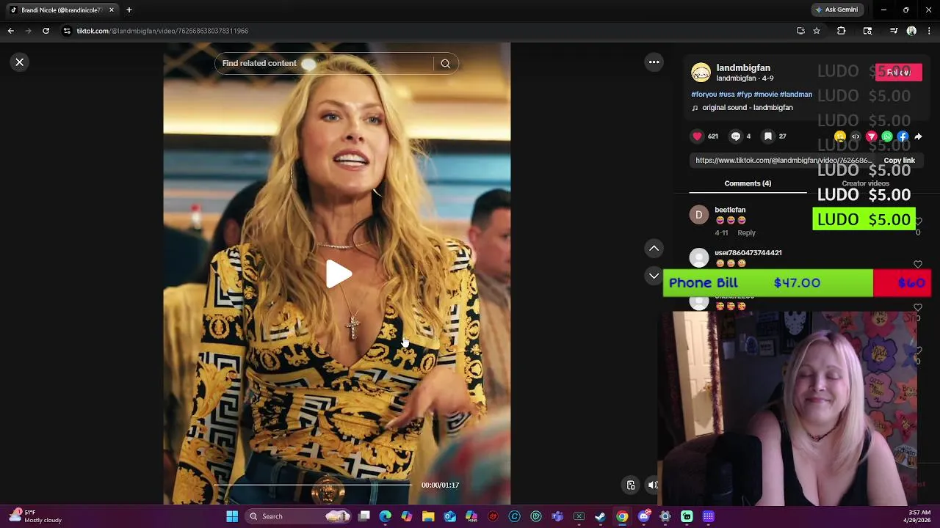940x528 pixels.
Task: Click landmbigfan's profile avatar
Action: click(x=701, y=72)
